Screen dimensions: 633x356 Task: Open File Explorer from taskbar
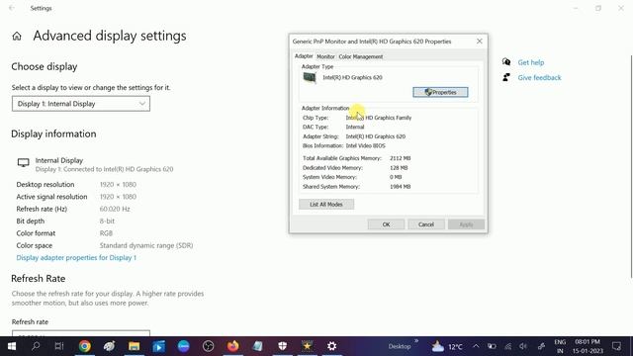[135, 346]
